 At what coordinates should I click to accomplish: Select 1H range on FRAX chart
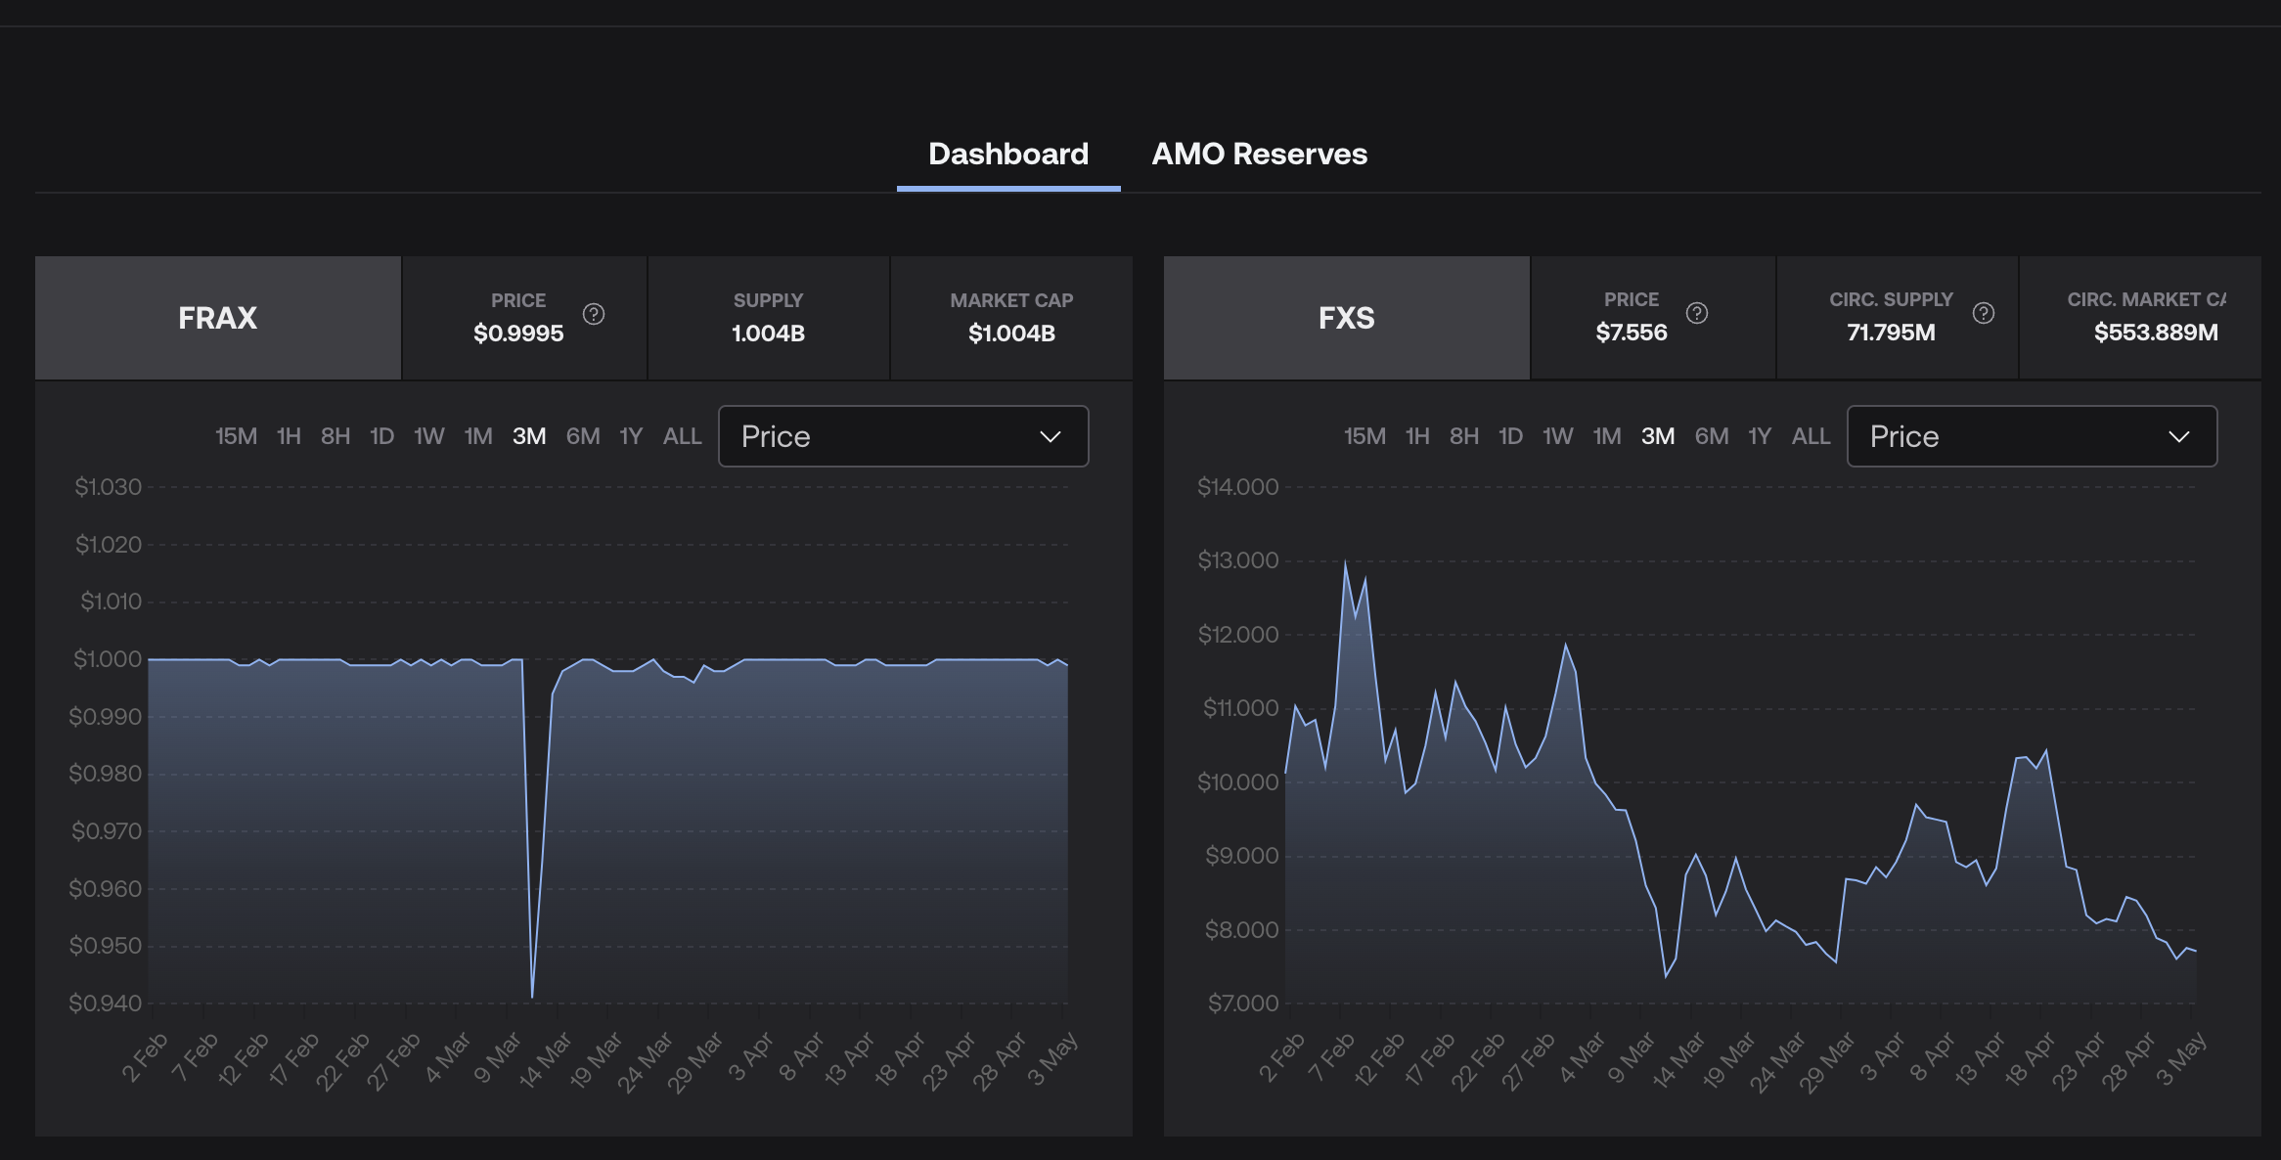[x=289, y=436]
